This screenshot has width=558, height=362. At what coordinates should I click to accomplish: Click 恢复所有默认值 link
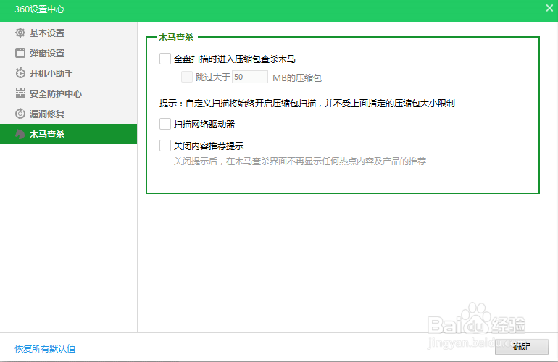pos(45,348)
